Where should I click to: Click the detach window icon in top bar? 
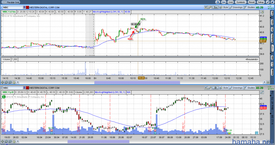click(273, 2)
